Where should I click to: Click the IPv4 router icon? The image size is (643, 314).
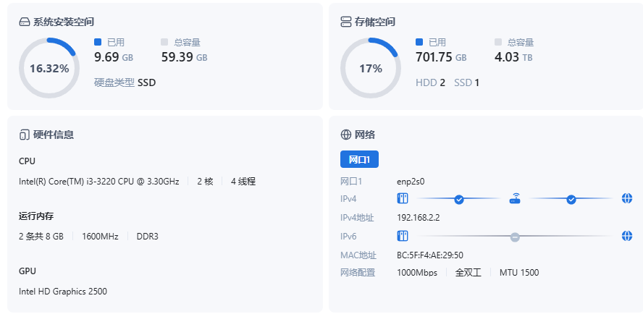515,199
